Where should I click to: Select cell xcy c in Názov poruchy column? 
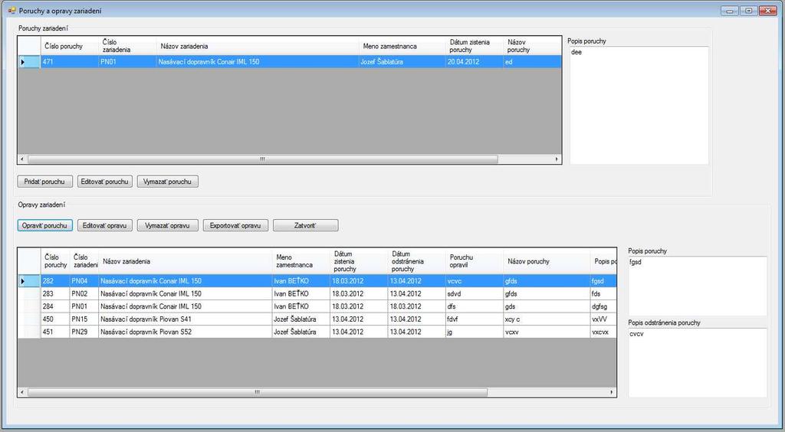point(547,319)
